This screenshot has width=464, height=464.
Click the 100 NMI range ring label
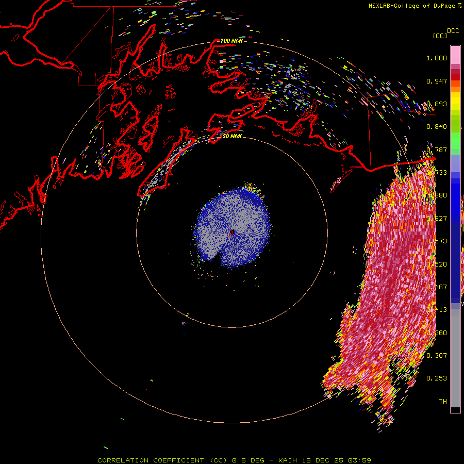tap(231, 41)
